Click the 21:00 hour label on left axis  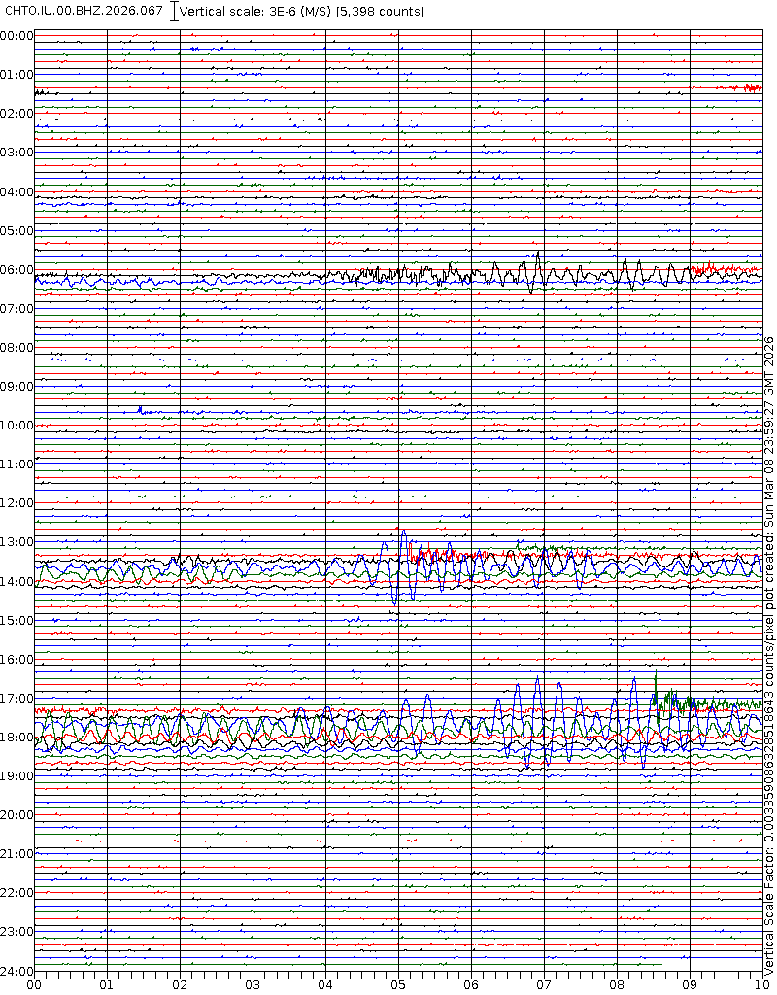point(17,854)
